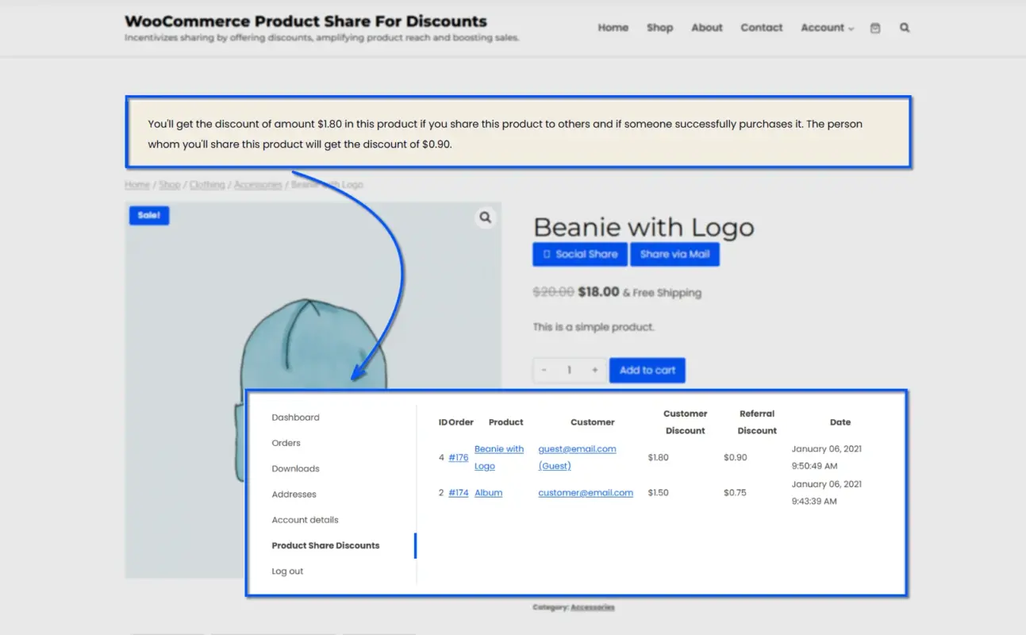The height and width of the screenshot is (635, 1026).
Task: Open Contact in top navigation
Action: 762,28
